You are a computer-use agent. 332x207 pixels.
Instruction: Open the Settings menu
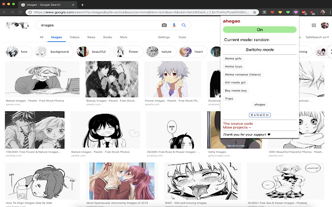click(164, 37)
